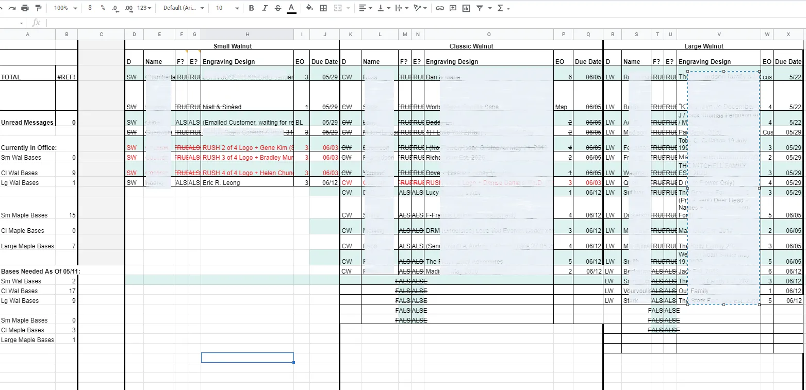The height and width of the screenshot is (390, 806).
Task: Click into the fx formula bar
Action: [x=425, y=23]
